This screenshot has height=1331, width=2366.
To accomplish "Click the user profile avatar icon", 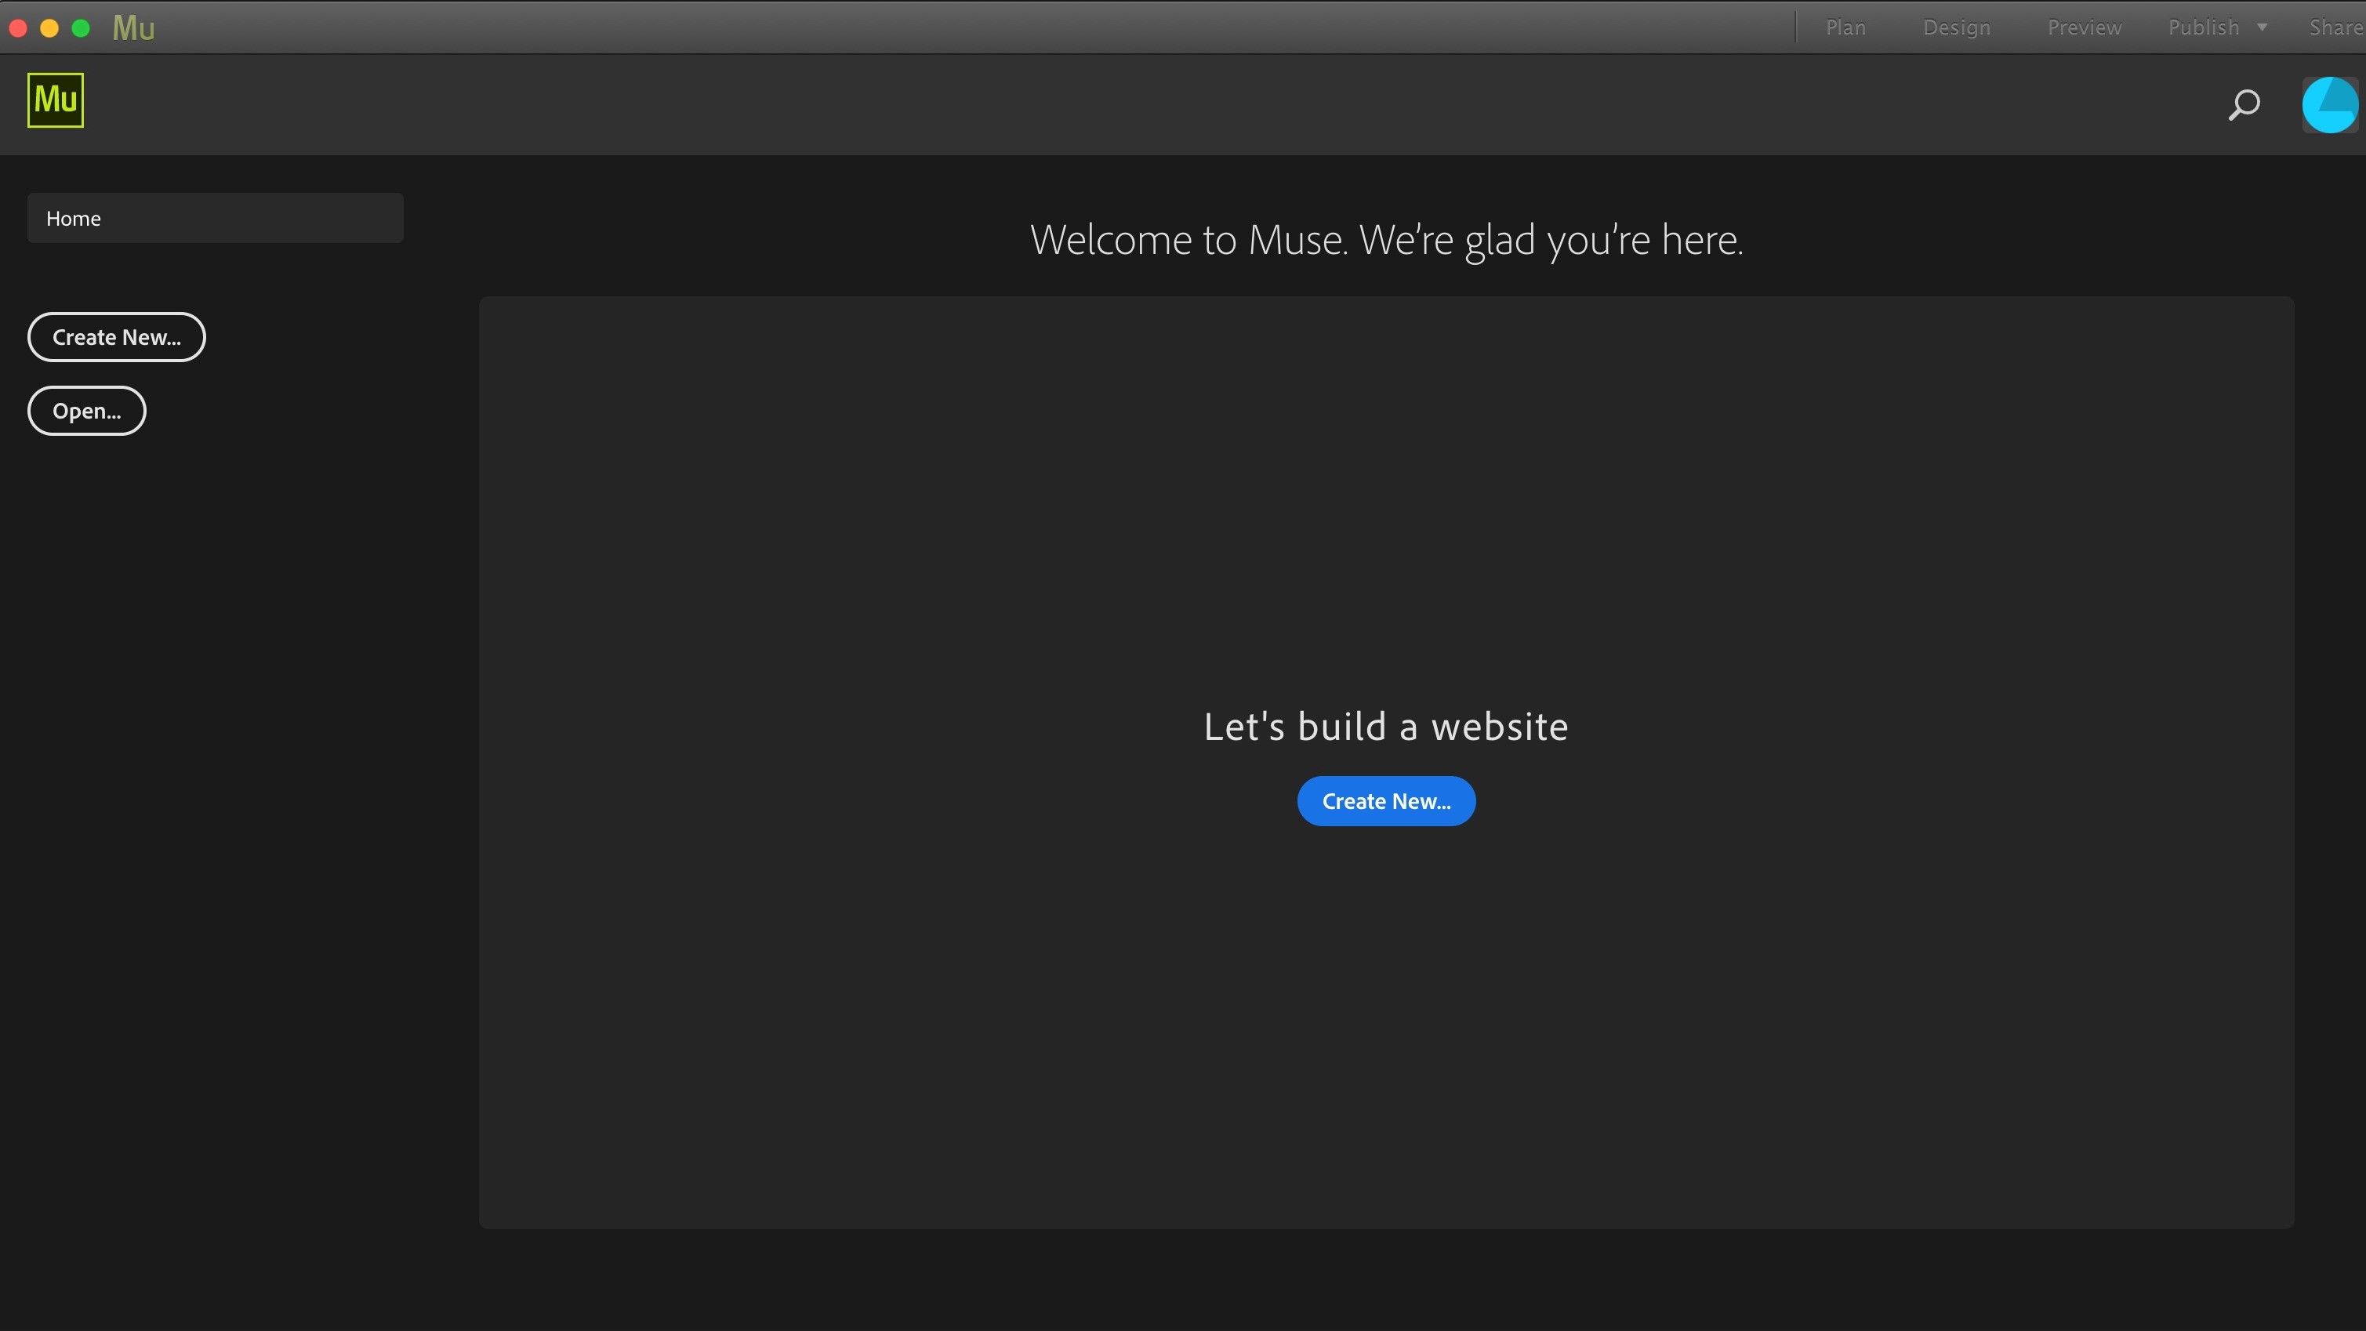I will [2330, 103].
